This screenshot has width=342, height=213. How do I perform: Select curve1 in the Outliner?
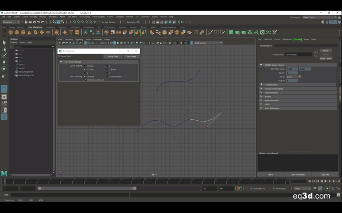coord(21,65)
